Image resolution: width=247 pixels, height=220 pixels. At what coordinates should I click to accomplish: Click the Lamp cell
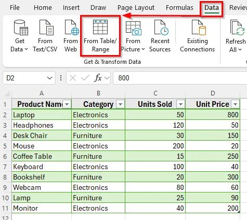point(42,198)
